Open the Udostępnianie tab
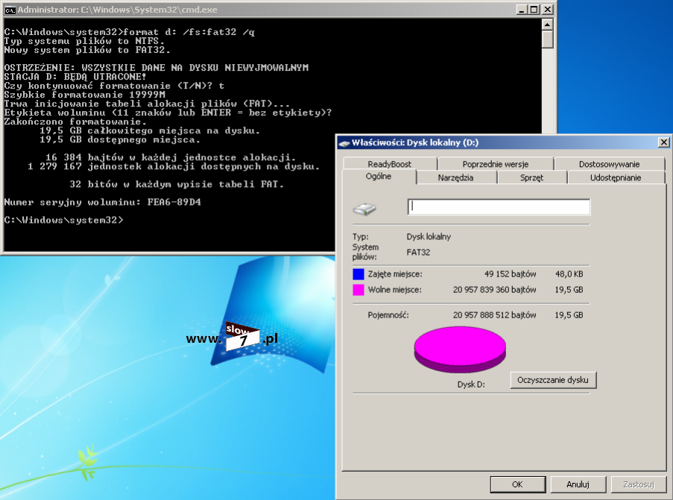The width and height of the screenshot is (673, 500). pyautogui.click(x=616, y=177)
